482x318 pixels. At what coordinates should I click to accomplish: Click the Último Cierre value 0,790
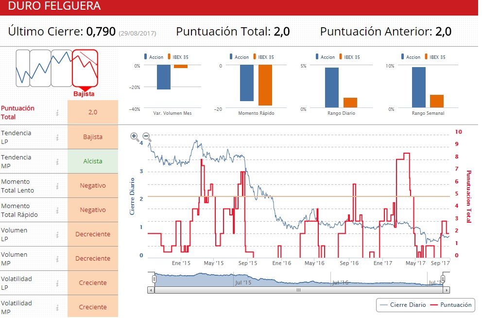[x=101, y=32]
